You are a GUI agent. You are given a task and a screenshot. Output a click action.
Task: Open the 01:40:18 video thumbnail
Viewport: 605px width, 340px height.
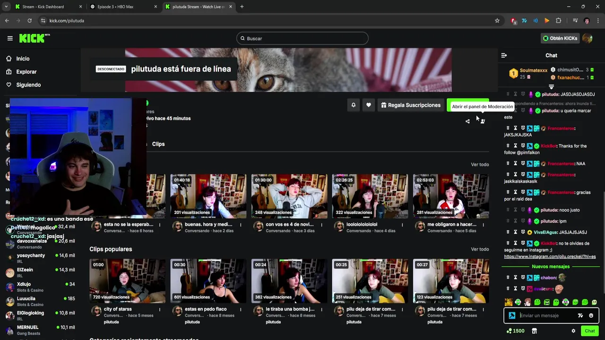[x=208, y=196]
